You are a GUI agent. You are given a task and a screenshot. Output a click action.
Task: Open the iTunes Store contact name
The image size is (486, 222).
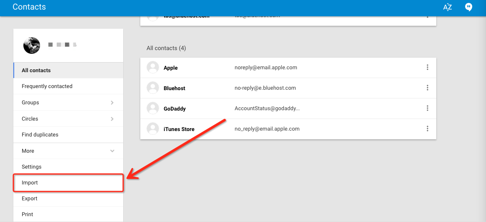point(179,129)
